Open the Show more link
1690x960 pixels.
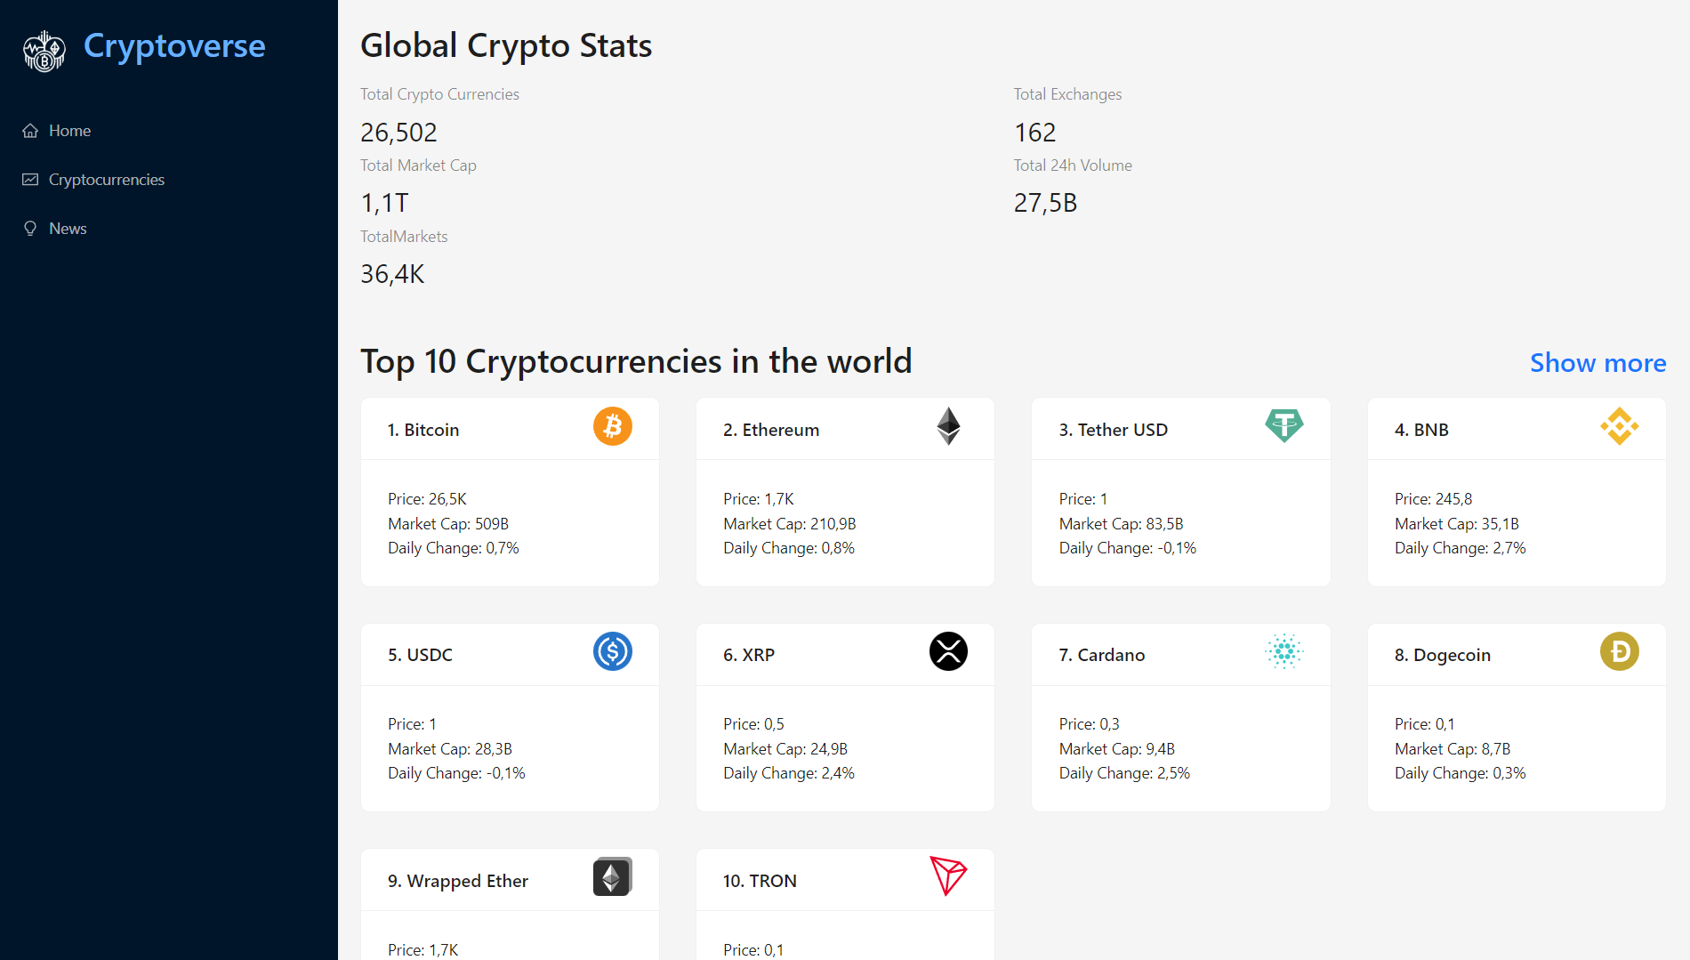[x=1597, y=362]
